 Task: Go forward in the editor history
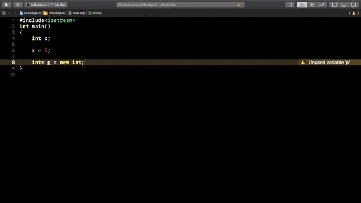click(x=15, y=13)
